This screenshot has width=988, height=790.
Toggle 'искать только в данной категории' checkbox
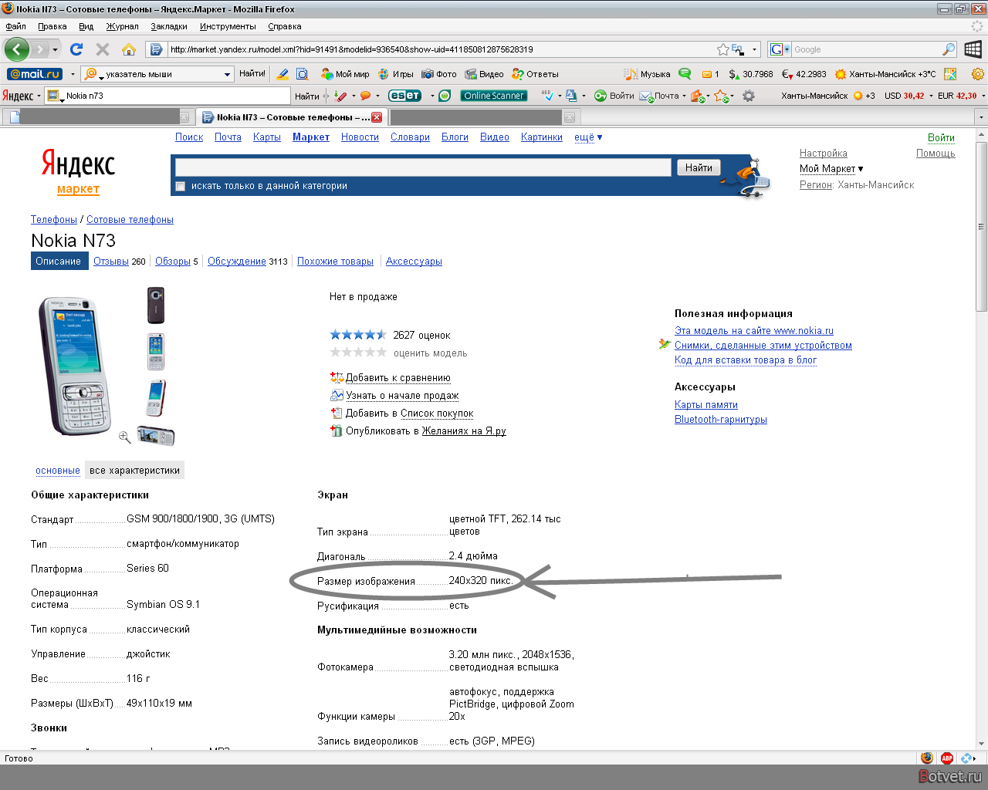click(180, 186)
